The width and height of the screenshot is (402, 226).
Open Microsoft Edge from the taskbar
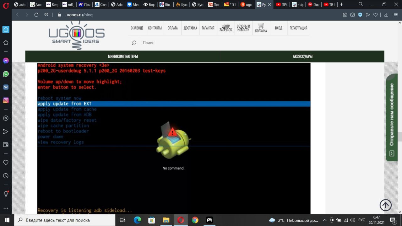137,220
